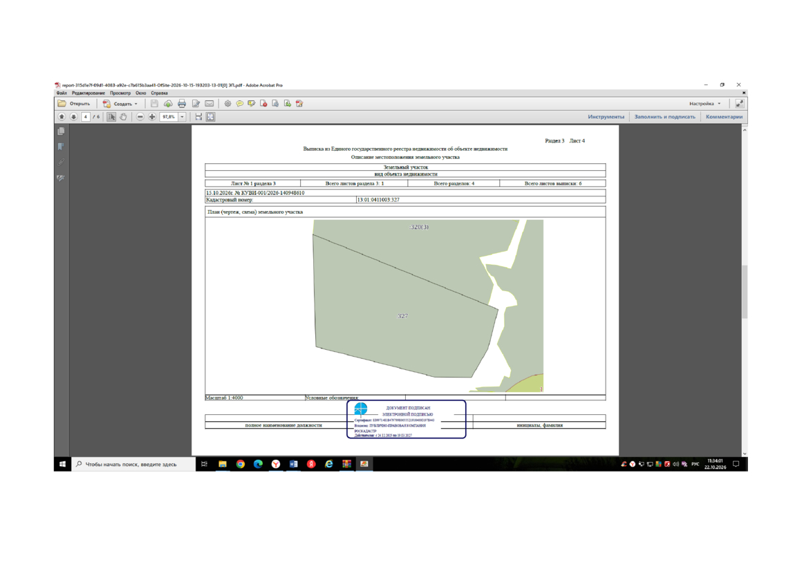The height and width of the screenshot is (567, 802).
Task: Click the Print icon in the toolbar
Action: tap(182, 103)
